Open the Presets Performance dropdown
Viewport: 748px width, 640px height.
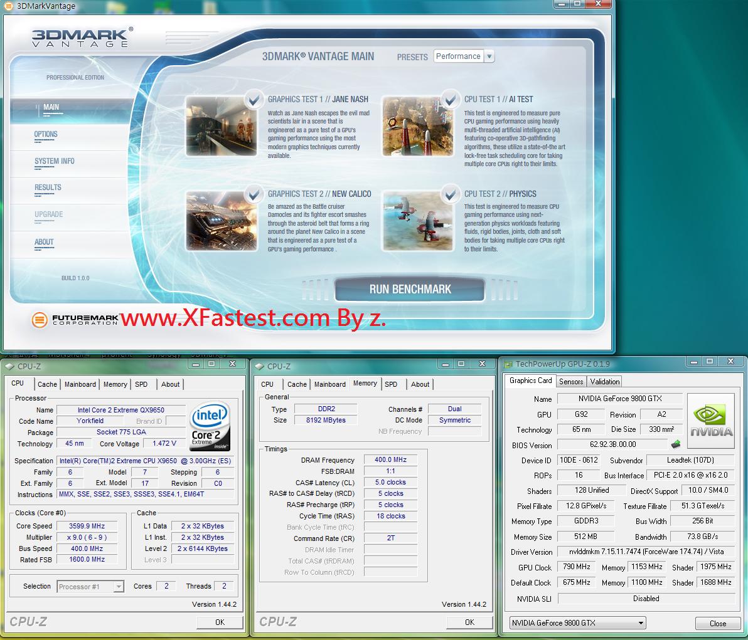[464, 56]
